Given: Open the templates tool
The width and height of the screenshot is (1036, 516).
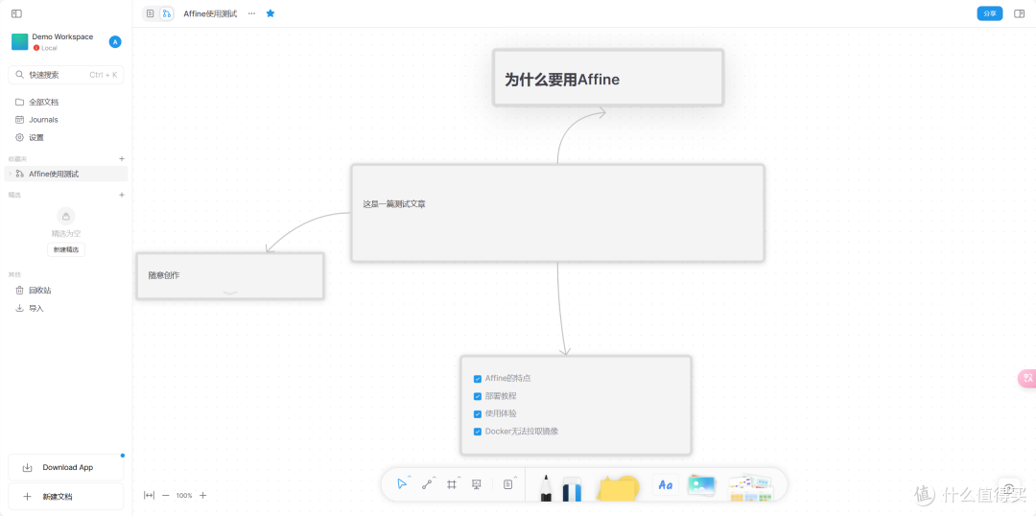Looking at the screenshot, I should point(750,487).
